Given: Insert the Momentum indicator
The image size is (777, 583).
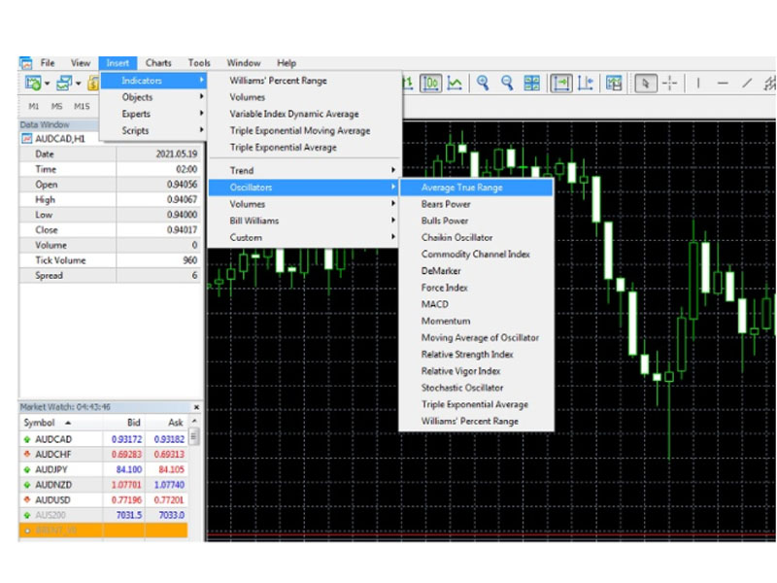Looking at the screenshot, I should click(476, 321).
